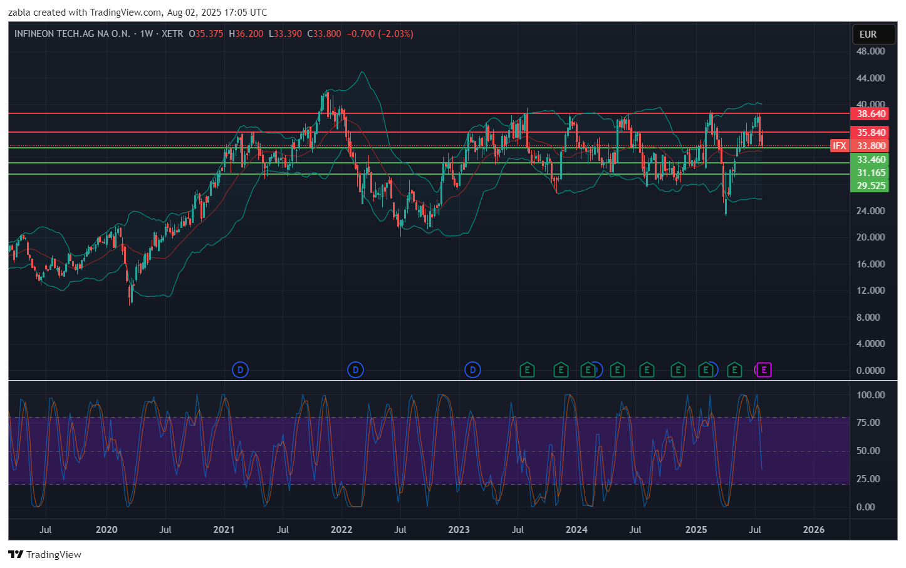Click the 16.000 price axis label

click(870, 264)
